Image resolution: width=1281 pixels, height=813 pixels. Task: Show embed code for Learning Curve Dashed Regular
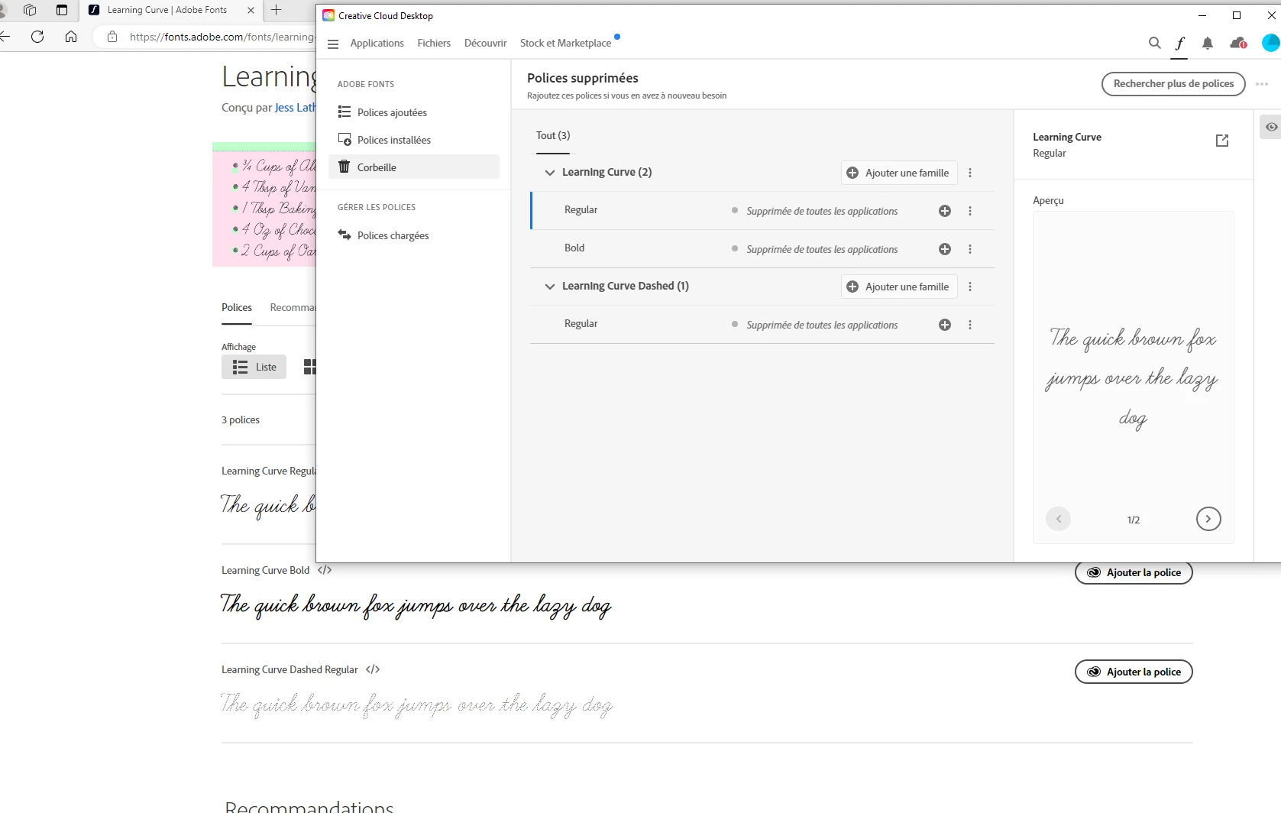(x=373, y=669)
